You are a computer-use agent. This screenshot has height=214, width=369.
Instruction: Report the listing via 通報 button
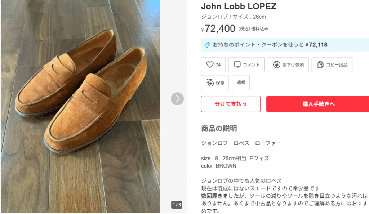tap(241, 83)
